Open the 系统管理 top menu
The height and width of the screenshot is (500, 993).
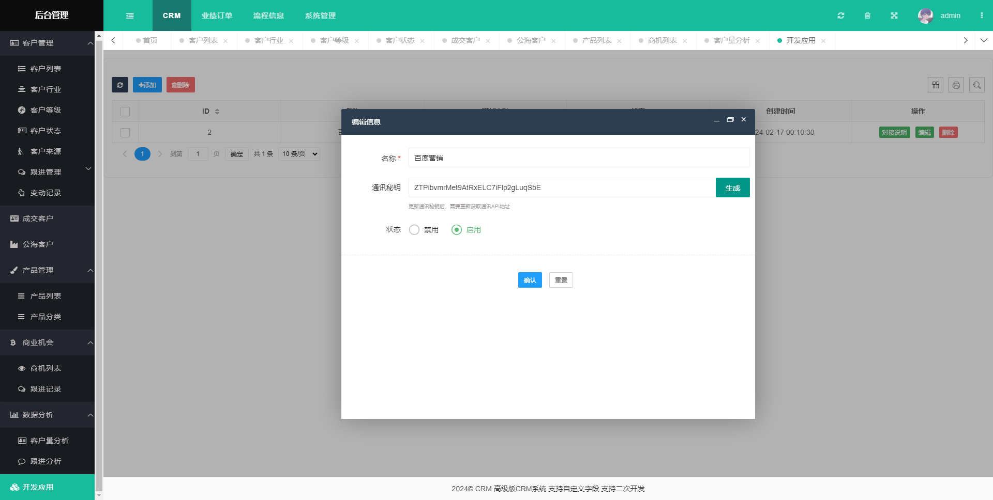click(x=320, y=15)
